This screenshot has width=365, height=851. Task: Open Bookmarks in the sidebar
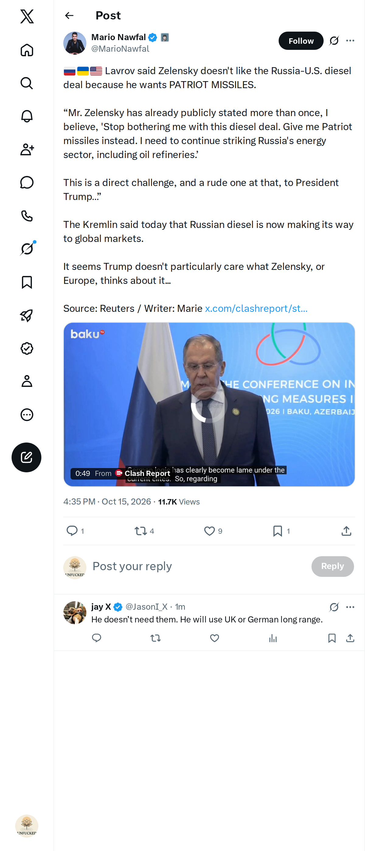27,282
